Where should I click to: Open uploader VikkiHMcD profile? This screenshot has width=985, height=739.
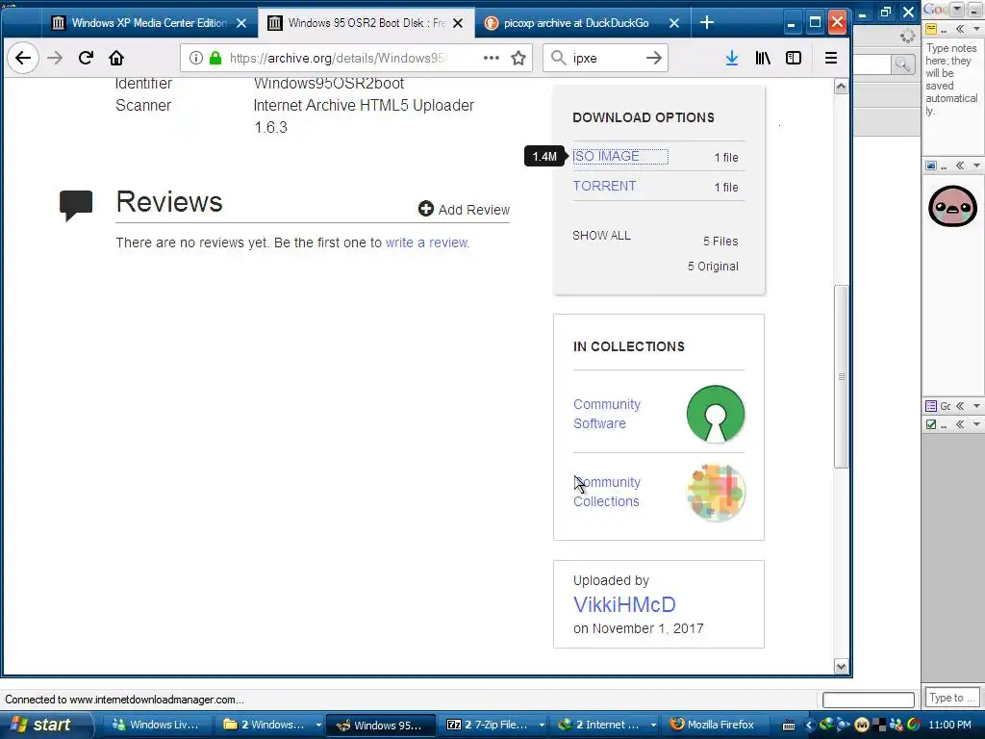624,604
